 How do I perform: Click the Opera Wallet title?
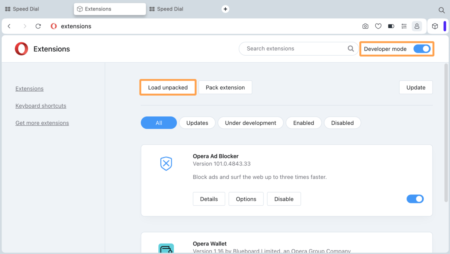210,244
